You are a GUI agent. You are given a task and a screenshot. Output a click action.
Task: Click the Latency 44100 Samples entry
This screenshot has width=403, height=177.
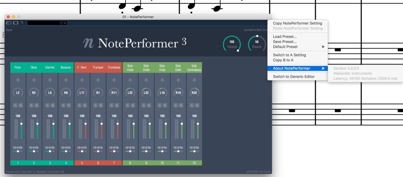tap(365, 78)
